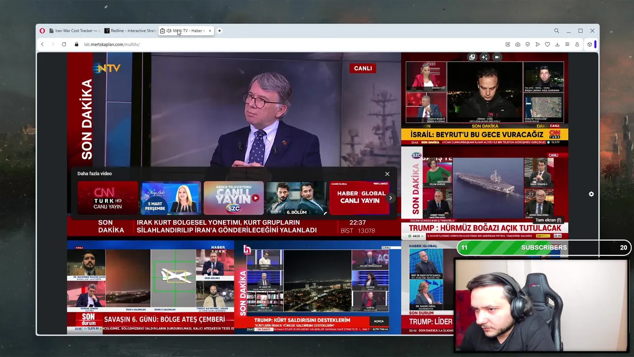Close the Daha fazla video panel

click(387, 174)
